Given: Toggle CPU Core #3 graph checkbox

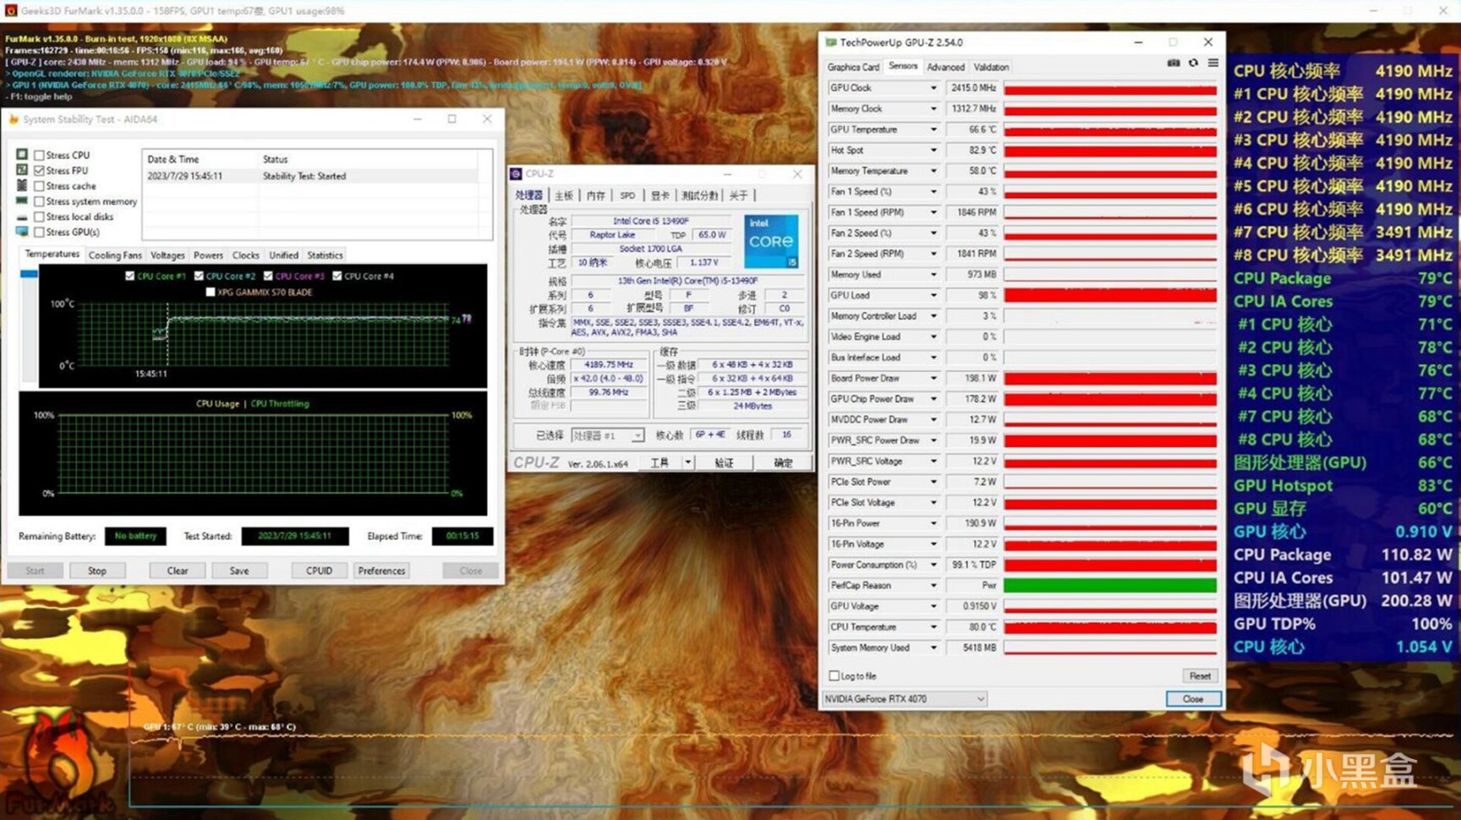Looking at the screenshot, I should 268,276.
